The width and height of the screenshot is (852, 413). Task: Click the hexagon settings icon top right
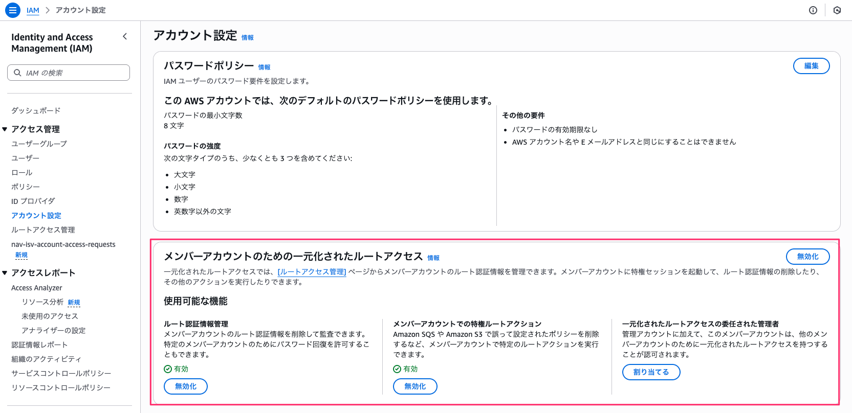pyautogui.click(x=837, y=10)
